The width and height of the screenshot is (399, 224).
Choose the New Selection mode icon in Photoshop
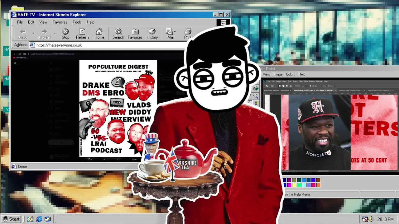pos(280,86)
